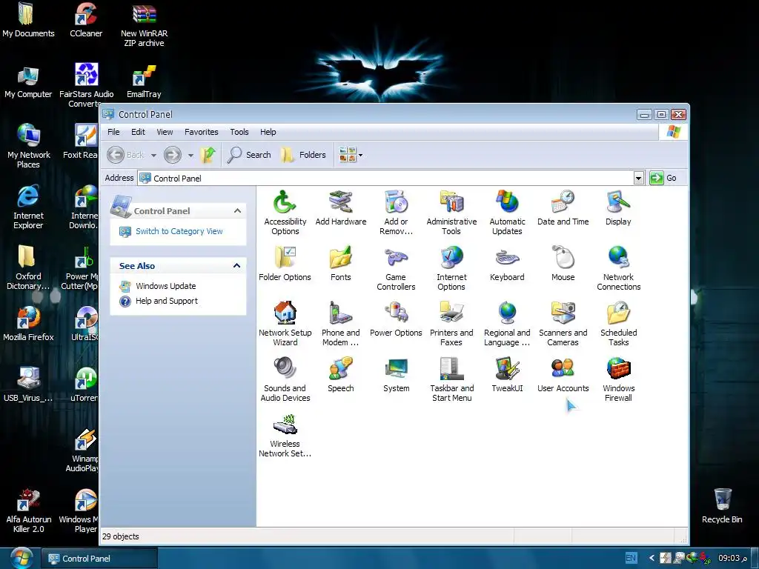Open the Address bar dropdown arrow
This screenshot has width=759, height=569.
click(x=638, y=178)
